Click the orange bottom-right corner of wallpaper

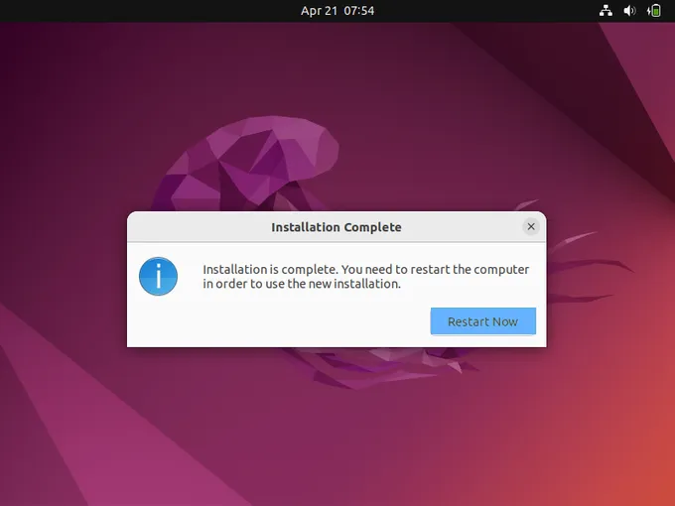click(650, 481)
